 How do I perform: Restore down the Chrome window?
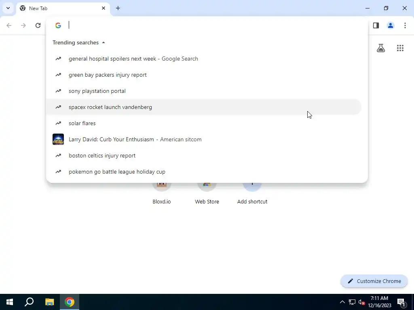click(386, 8)
